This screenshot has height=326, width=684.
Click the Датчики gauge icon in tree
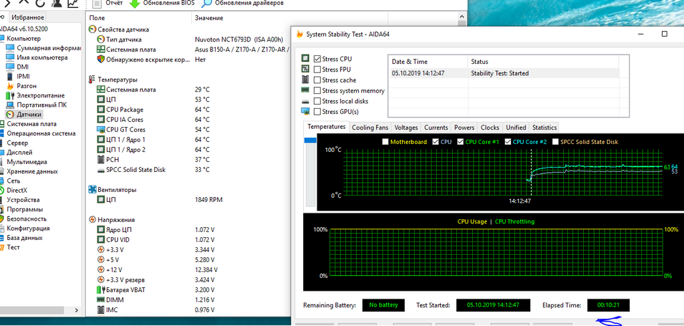(10, 115)
